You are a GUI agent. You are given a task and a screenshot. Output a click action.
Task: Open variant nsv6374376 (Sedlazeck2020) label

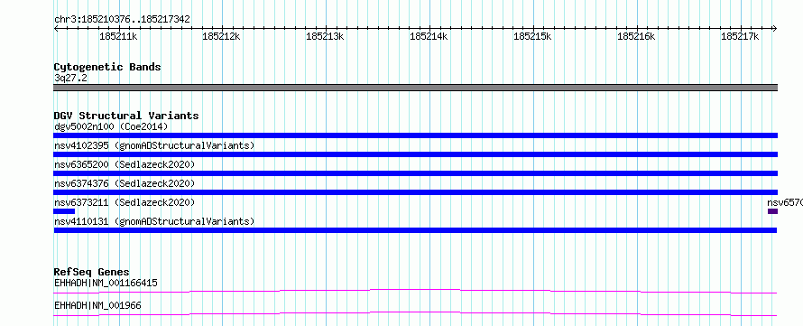125,183
